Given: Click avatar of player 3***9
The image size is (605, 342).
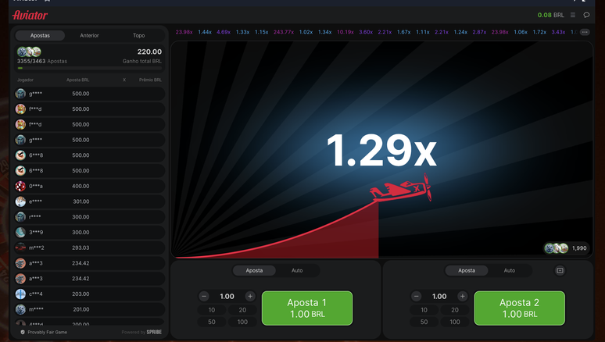Looking at the screenshot, I should [x=20, y=232].
